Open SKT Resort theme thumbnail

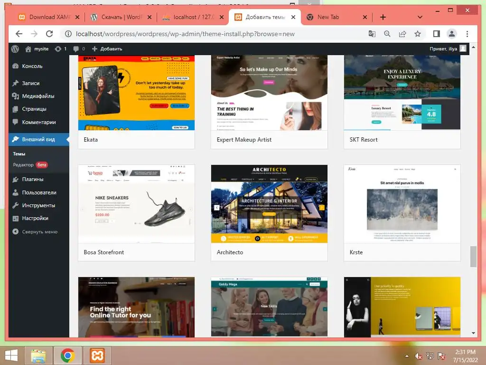402,93
